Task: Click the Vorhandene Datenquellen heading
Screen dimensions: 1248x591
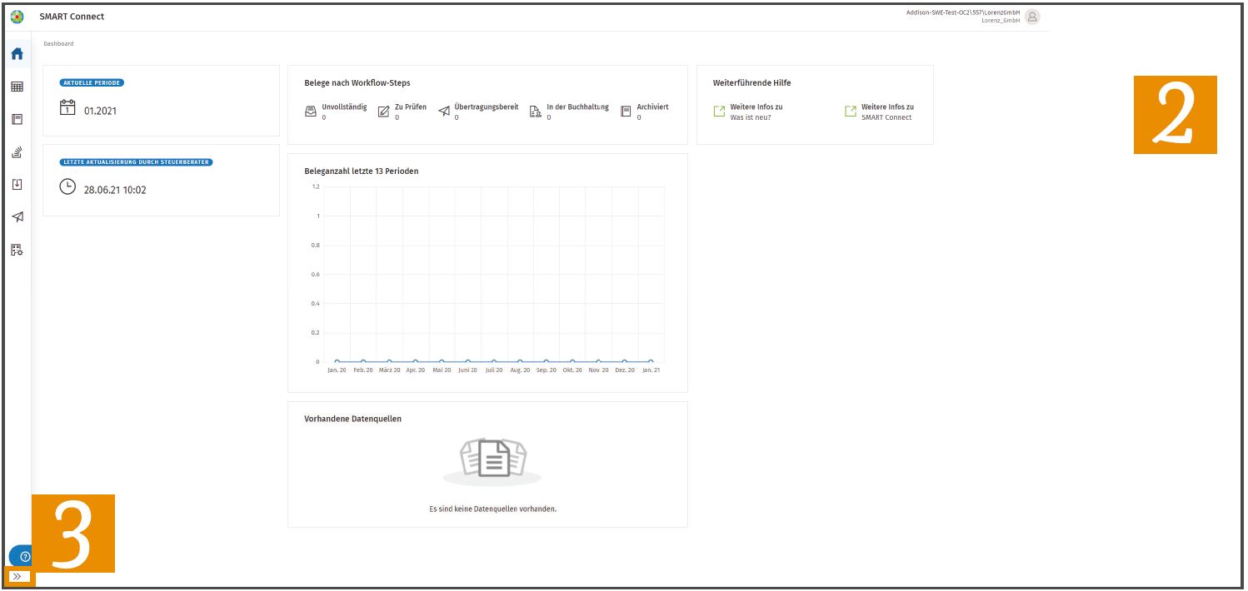Action: (353, 419)
